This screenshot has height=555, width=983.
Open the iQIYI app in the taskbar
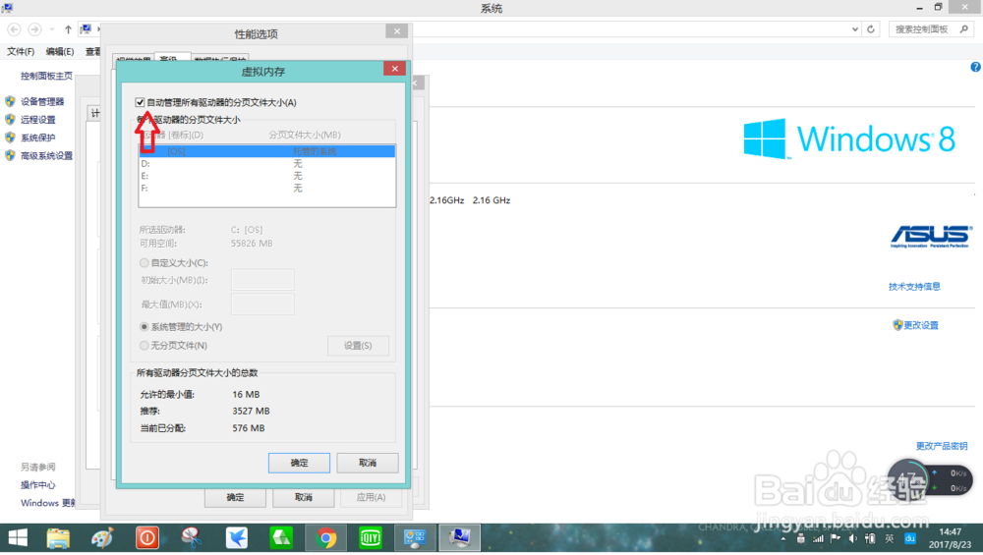[371, 538]
